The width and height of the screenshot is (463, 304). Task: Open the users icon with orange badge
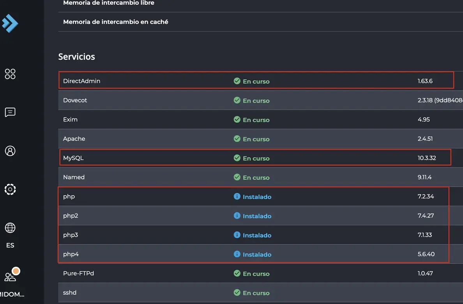[12, 274]
